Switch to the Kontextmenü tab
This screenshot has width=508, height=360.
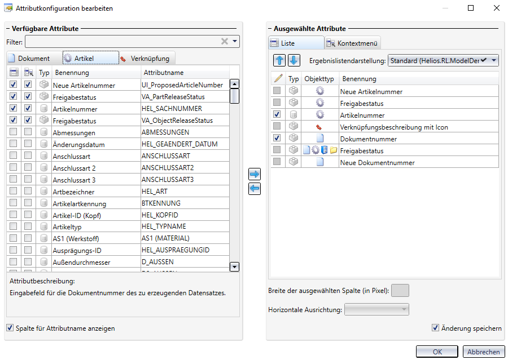tap(353, 43)
